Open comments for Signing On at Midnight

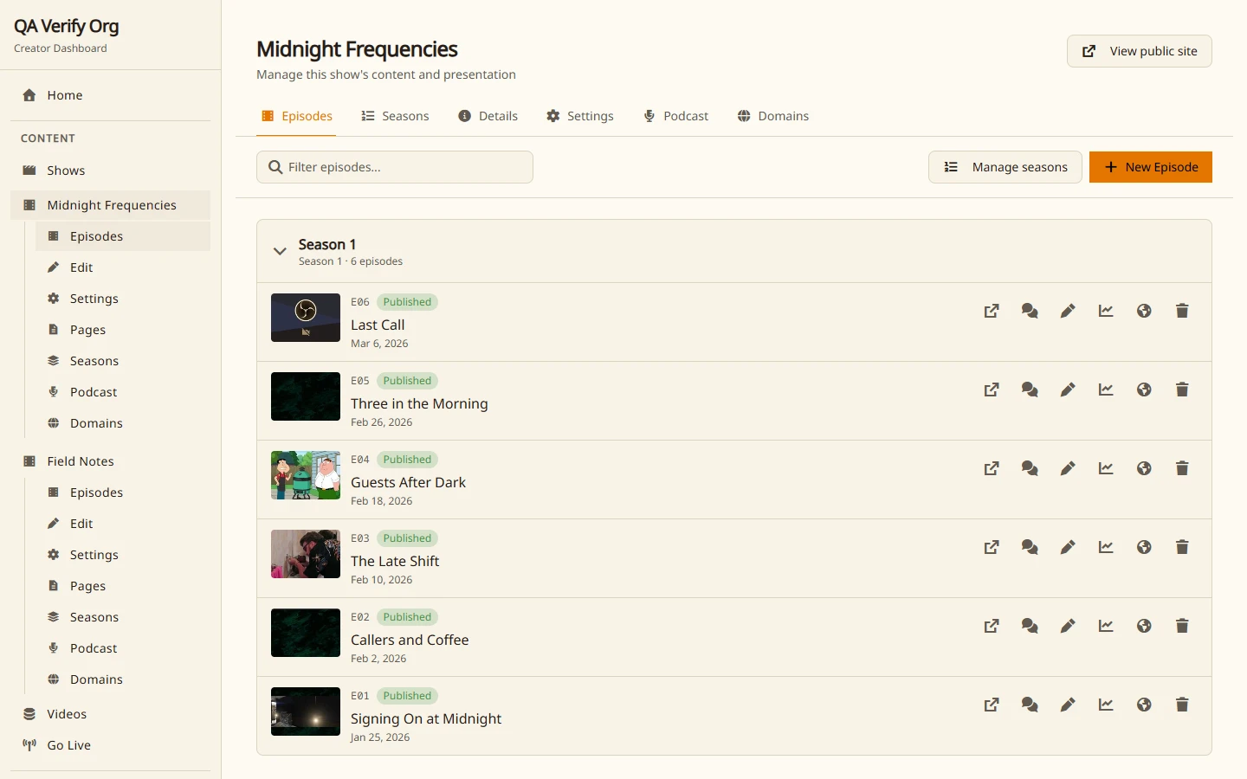[x=1030, y=705]
